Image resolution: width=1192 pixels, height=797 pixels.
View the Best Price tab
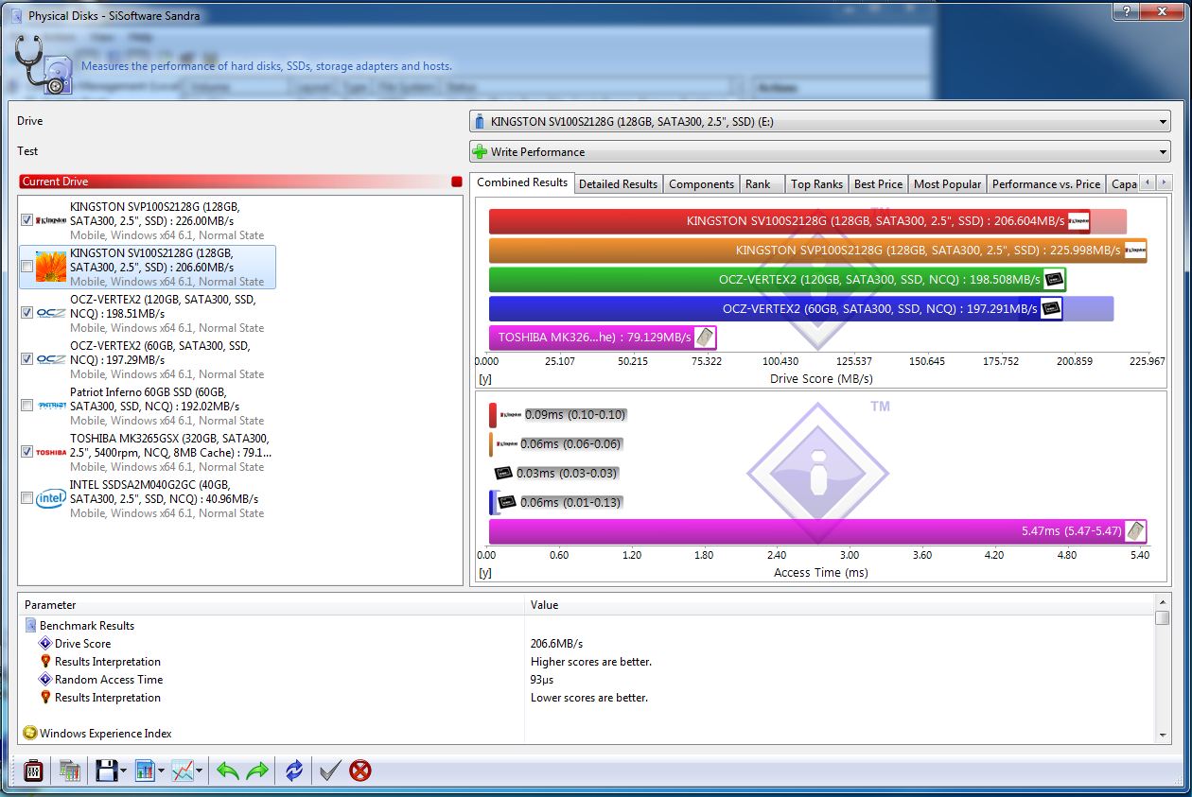878,184
